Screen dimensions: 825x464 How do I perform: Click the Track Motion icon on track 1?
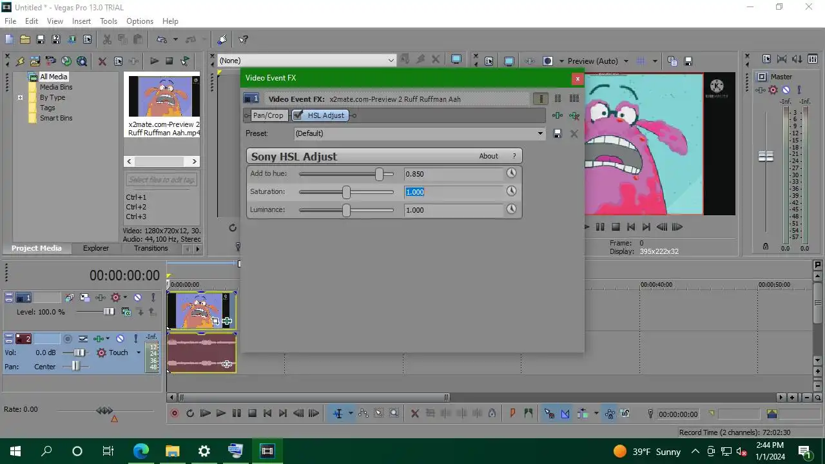pyautogui.click(x=85, y=298)
